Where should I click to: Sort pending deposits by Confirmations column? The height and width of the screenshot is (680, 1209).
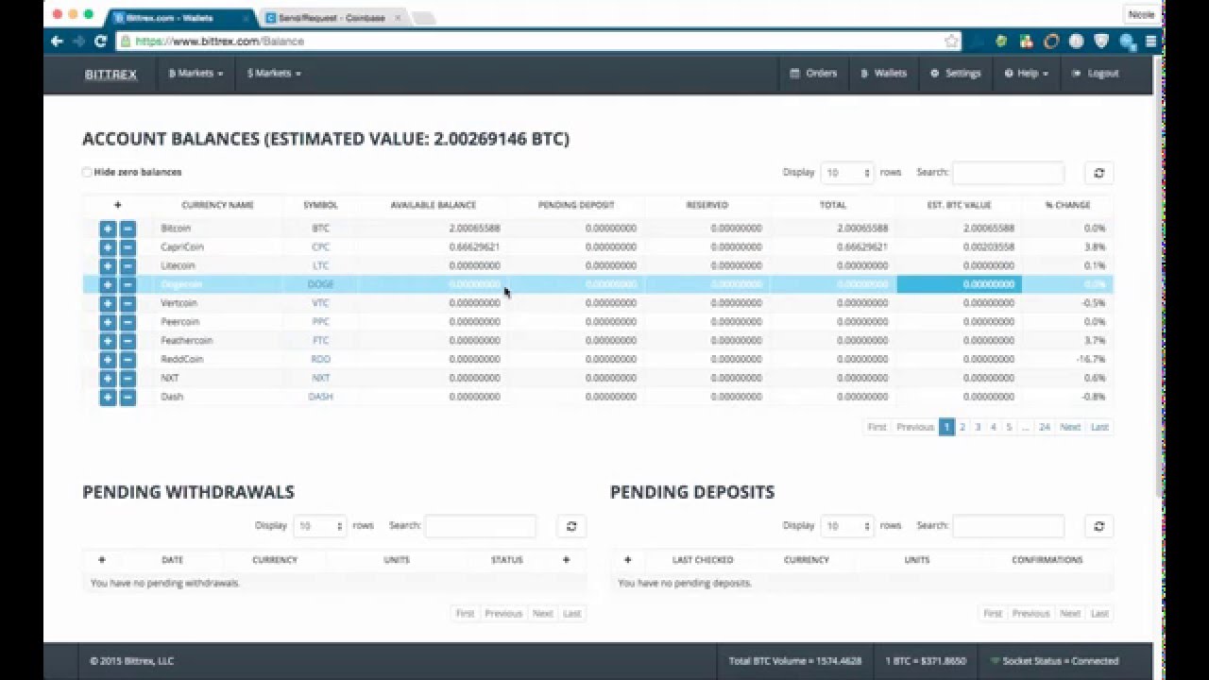1047,560
